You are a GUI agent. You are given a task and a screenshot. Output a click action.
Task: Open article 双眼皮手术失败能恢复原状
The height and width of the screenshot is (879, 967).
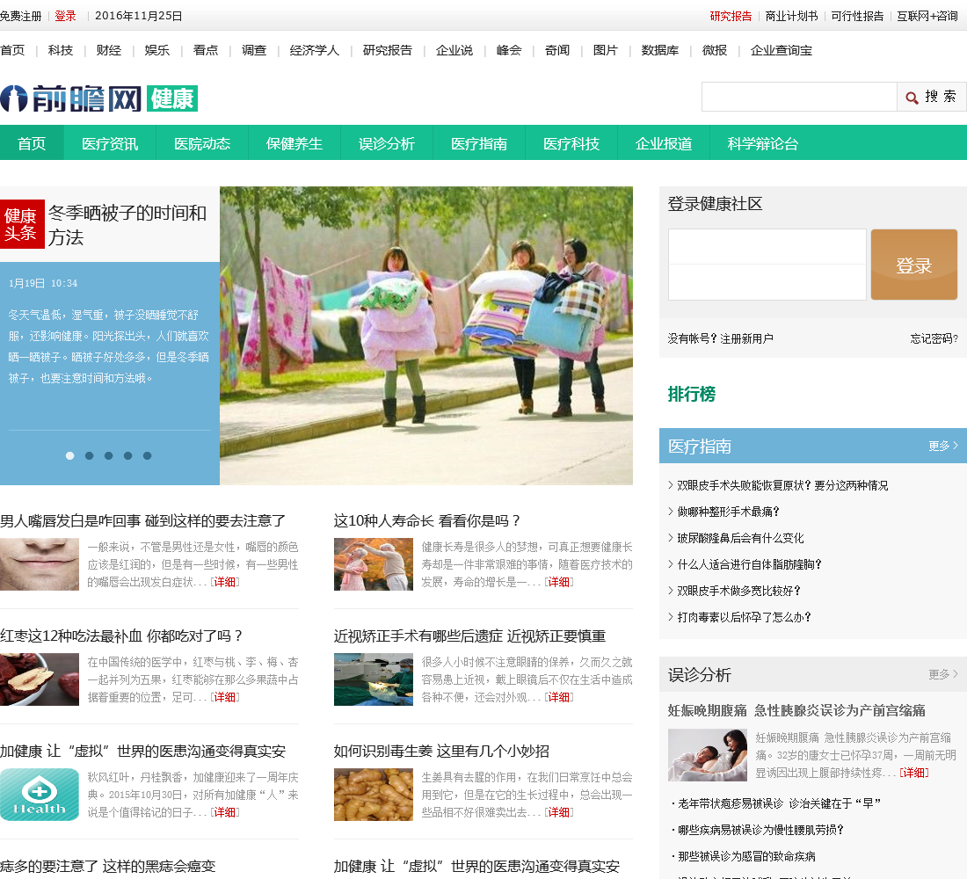point(782,485)
